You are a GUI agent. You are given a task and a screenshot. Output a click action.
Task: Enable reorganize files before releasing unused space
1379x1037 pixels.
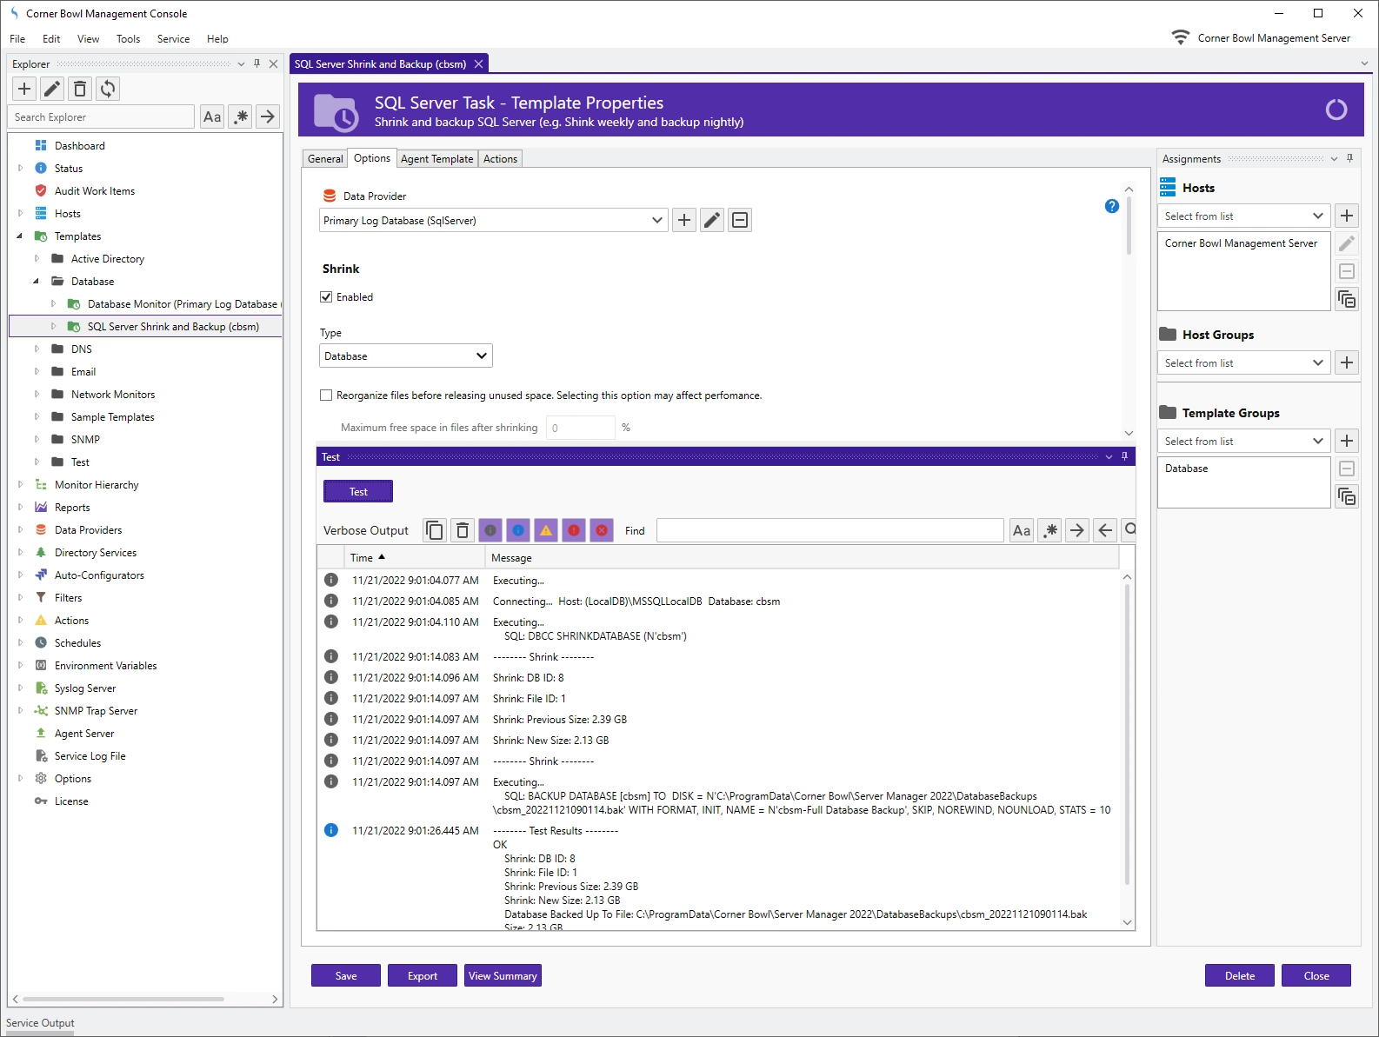pyautogui.click(x=326, y=396)
